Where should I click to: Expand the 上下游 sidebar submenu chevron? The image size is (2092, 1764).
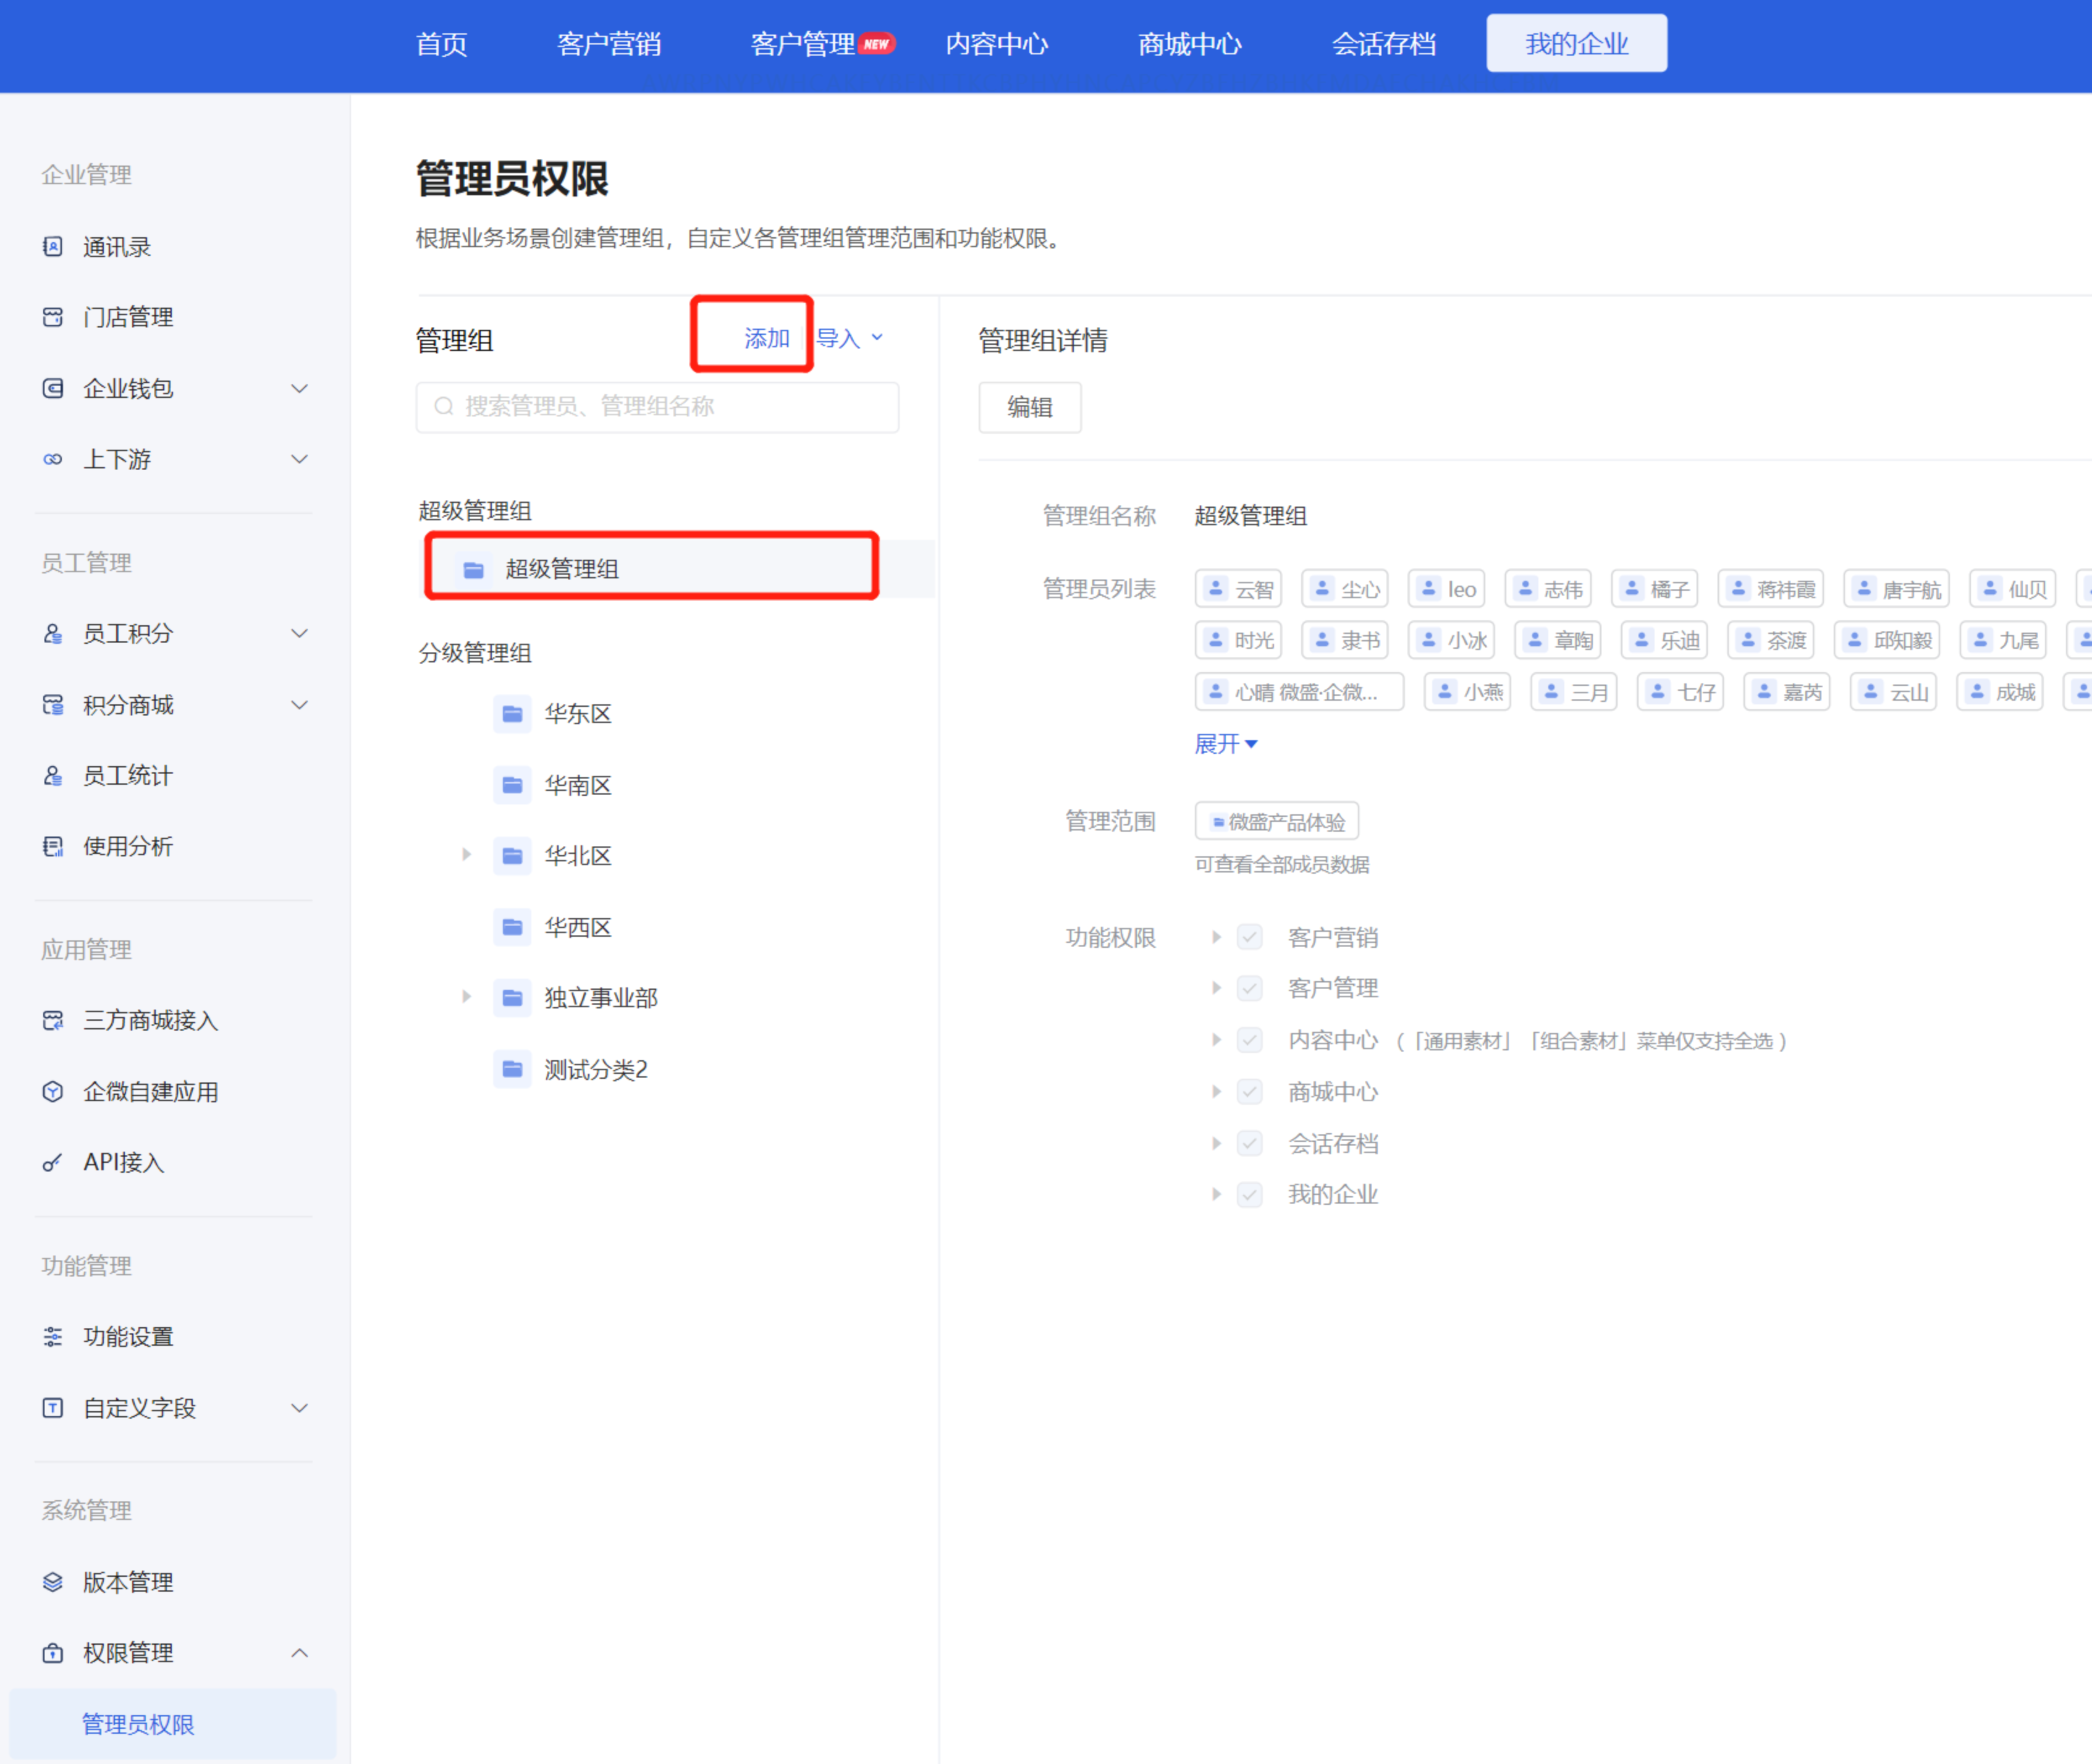(x=299, y=459)
